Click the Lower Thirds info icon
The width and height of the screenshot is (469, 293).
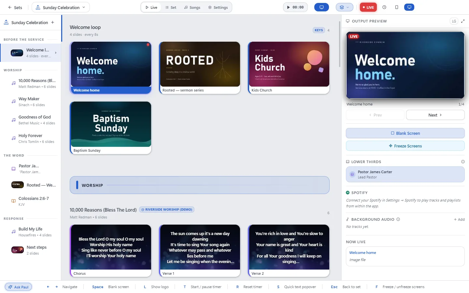[x=463, y=162]
